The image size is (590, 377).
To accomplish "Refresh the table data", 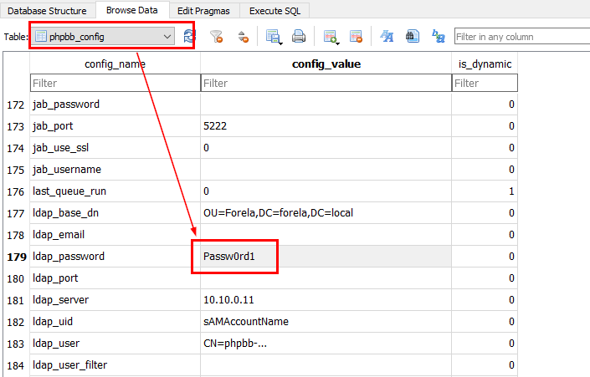I will coord(190,37).
